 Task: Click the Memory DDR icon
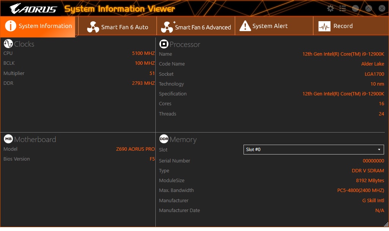click(x=164, y=139)
